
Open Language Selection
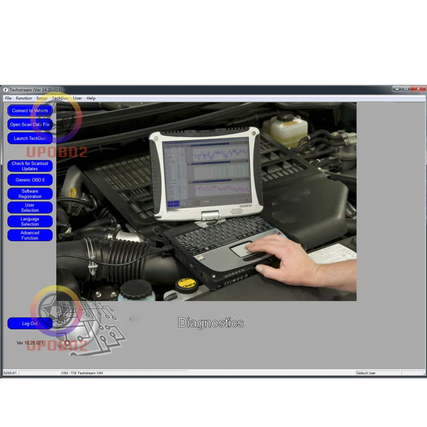[x=30, y=221]
